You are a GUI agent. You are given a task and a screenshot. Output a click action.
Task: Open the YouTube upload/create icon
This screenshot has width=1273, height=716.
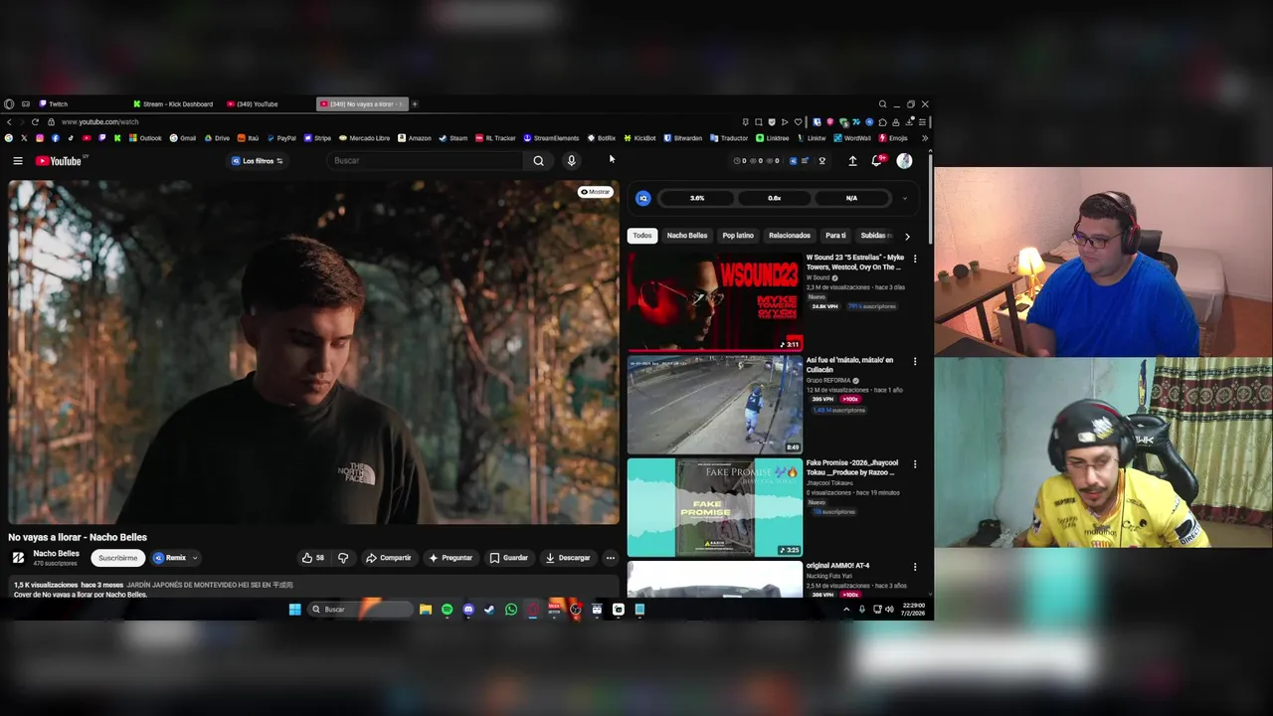point(852,161)
